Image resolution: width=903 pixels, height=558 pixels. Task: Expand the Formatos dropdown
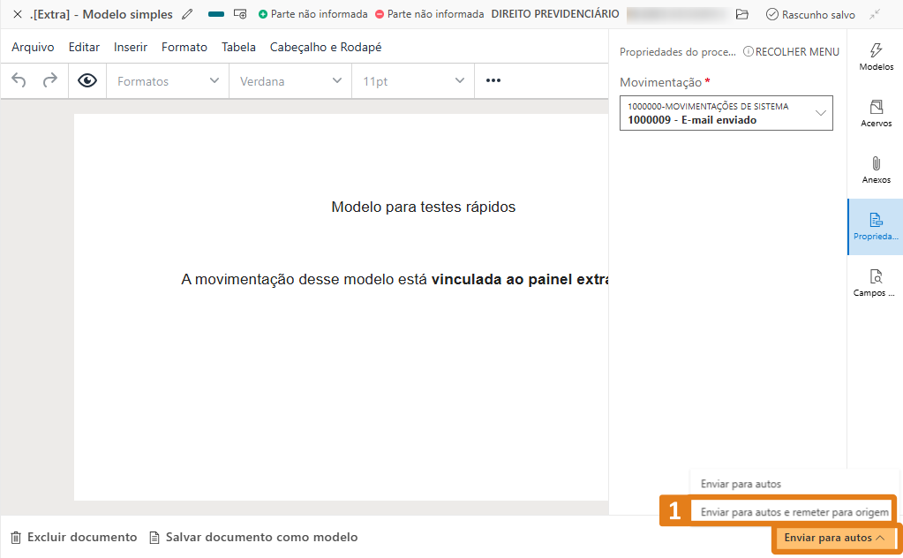click(168, 81)
